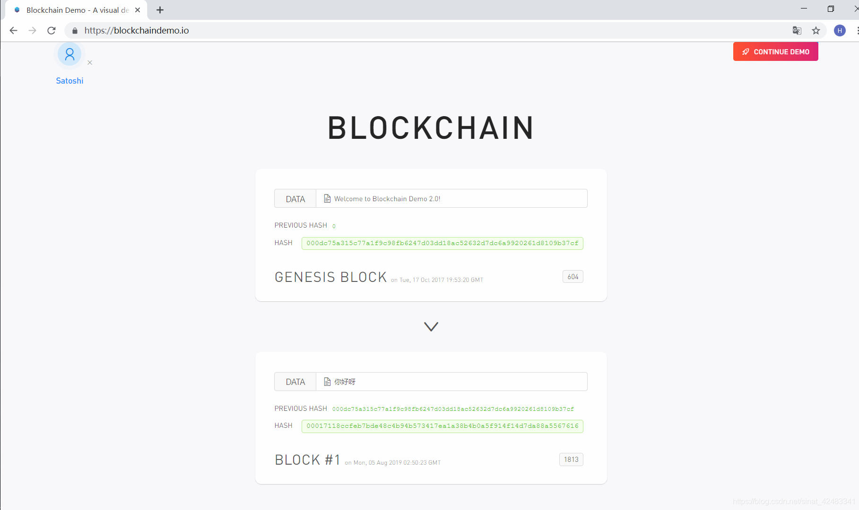Screen dimensions: 859x510
Task: Click the Satoshi peer avatar icon
Action: click(69, 55)
